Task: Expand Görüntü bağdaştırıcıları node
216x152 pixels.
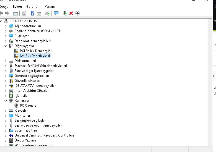Action: (6, 76)
